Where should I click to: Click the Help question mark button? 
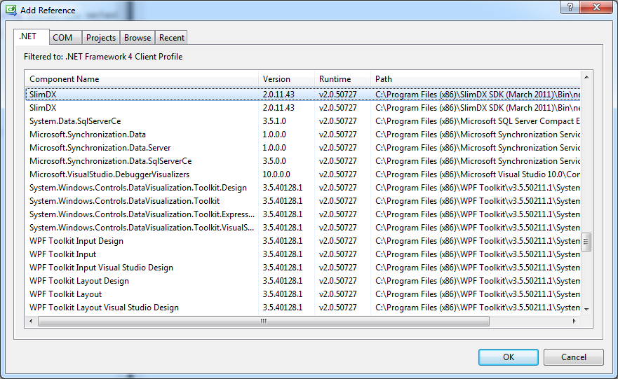[x=570, y=7]
